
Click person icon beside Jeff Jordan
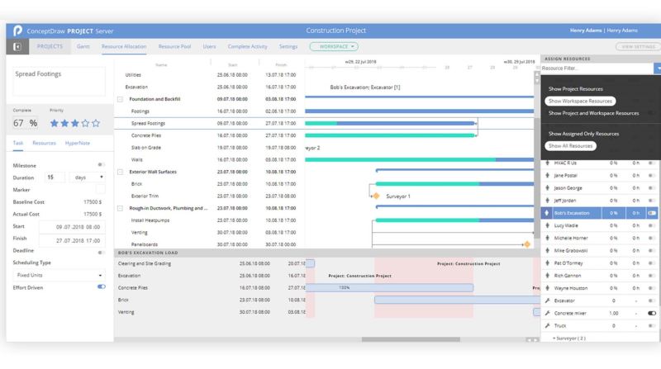pos(547,201)
